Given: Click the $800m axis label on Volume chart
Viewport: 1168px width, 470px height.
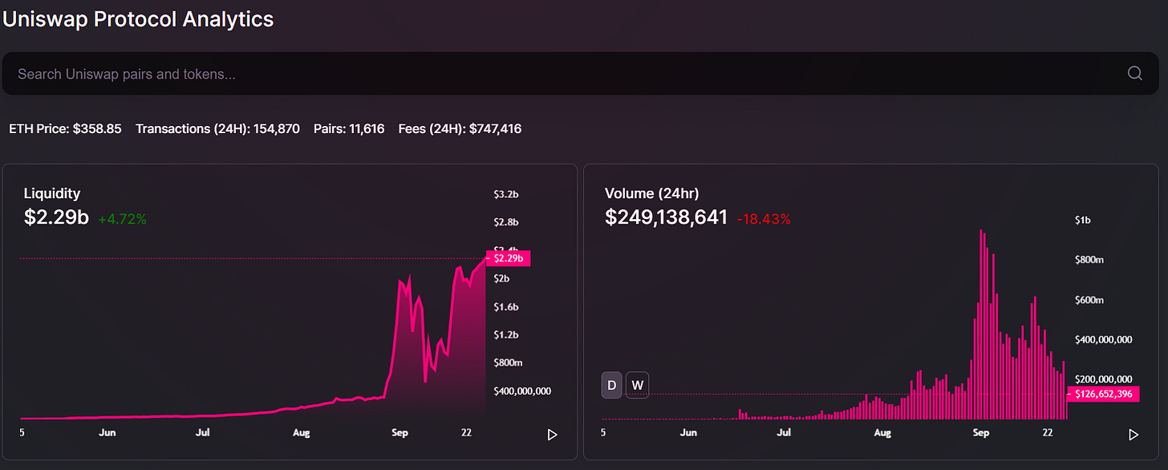Looking at the screenshot, I should [x=1089, y=260].
